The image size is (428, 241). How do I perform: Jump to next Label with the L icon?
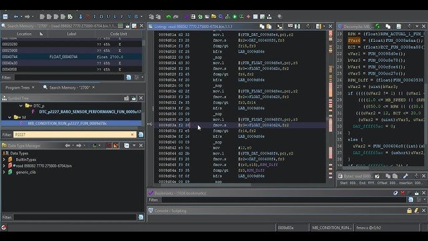point(115,17)
